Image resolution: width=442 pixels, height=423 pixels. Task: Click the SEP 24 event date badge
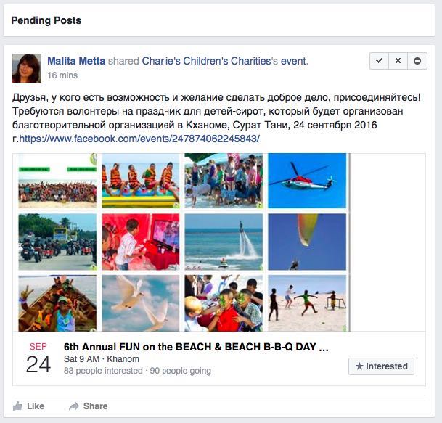(38, 358)
